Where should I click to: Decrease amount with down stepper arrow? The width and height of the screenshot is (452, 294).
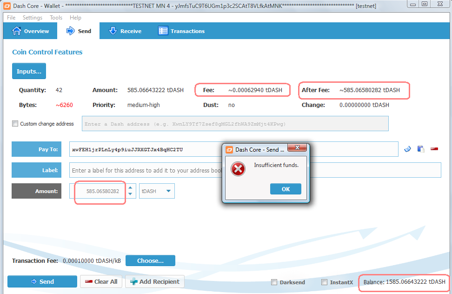130,194
